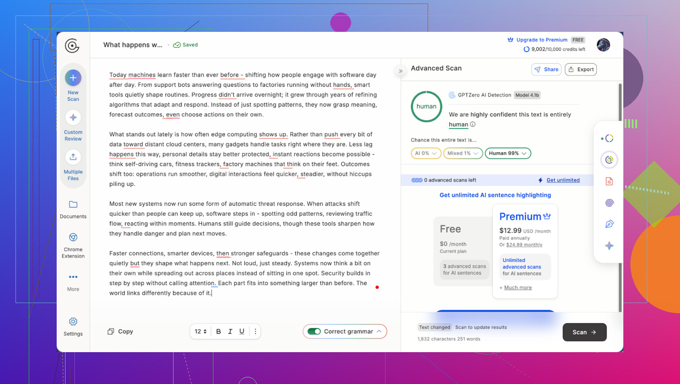Click the Get unlimited link
Image resolution: width=680 pixels, height=384 pixels.
pos(563,180)
